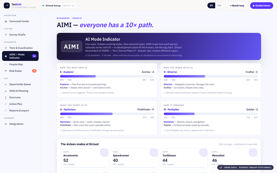277x173 pixels.
Task: Click the Optimizer–Pathfinder progress bar
Action: point(107,114)
